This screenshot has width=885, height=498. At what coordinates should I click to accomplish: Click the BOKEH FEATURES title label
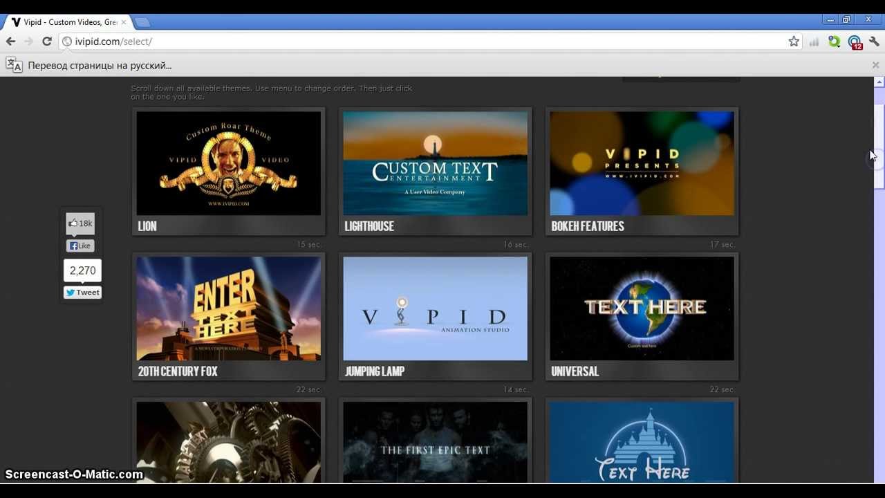point(588,226)
